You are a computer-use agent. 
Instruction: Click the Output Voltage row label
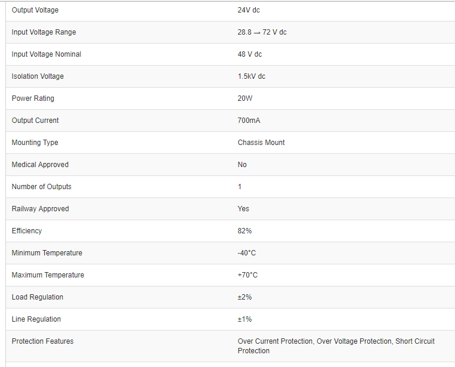(35, 10)
